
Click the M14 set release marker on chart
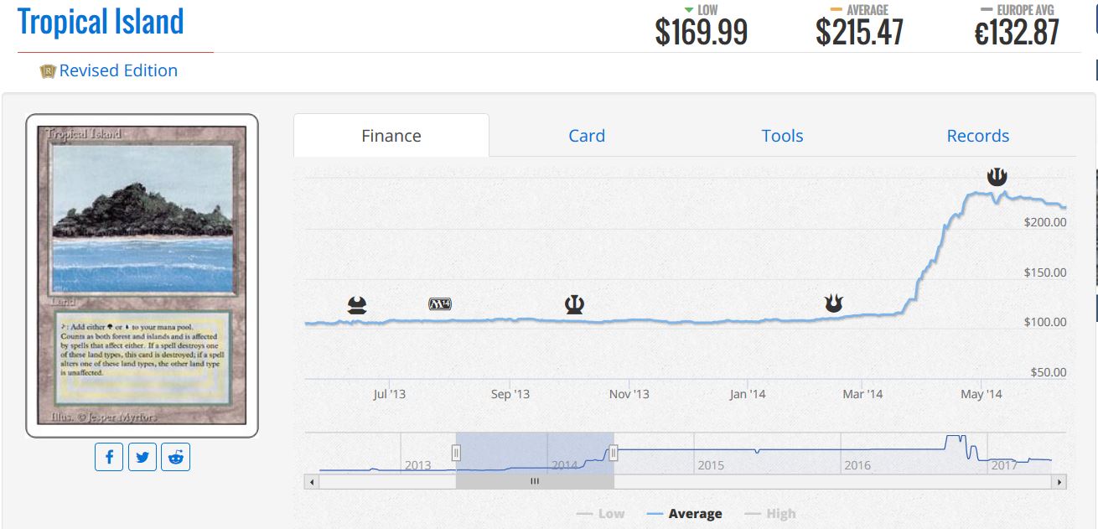(440, 304)
